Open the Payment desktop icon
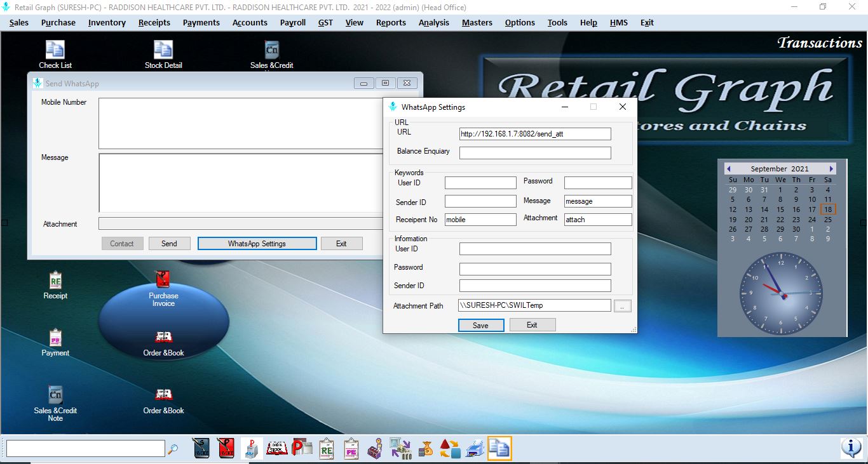 pyautogui.click(x=55, y=338)
